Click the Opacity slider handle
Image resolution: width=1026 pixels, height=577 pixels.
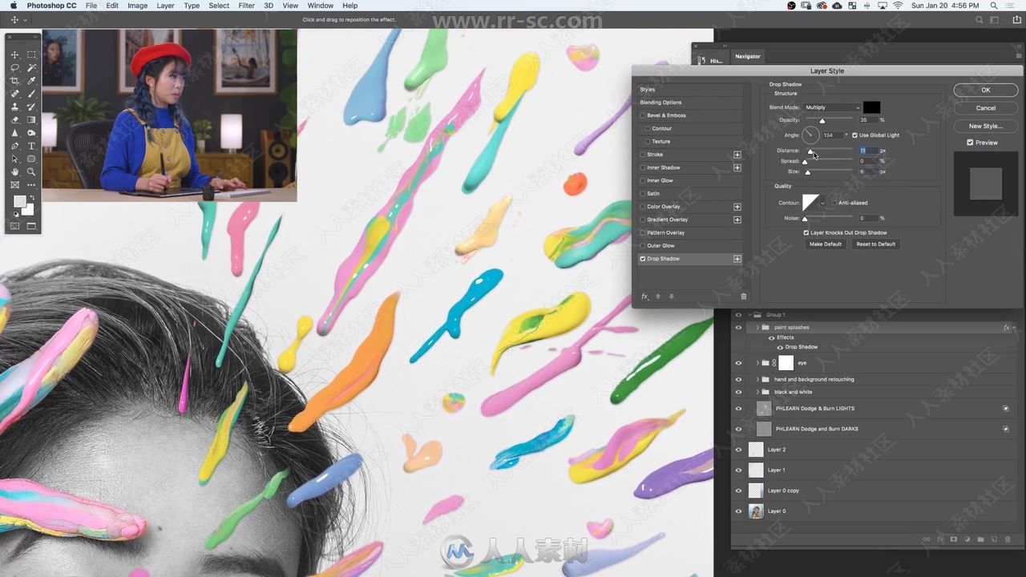click(822, 121)
